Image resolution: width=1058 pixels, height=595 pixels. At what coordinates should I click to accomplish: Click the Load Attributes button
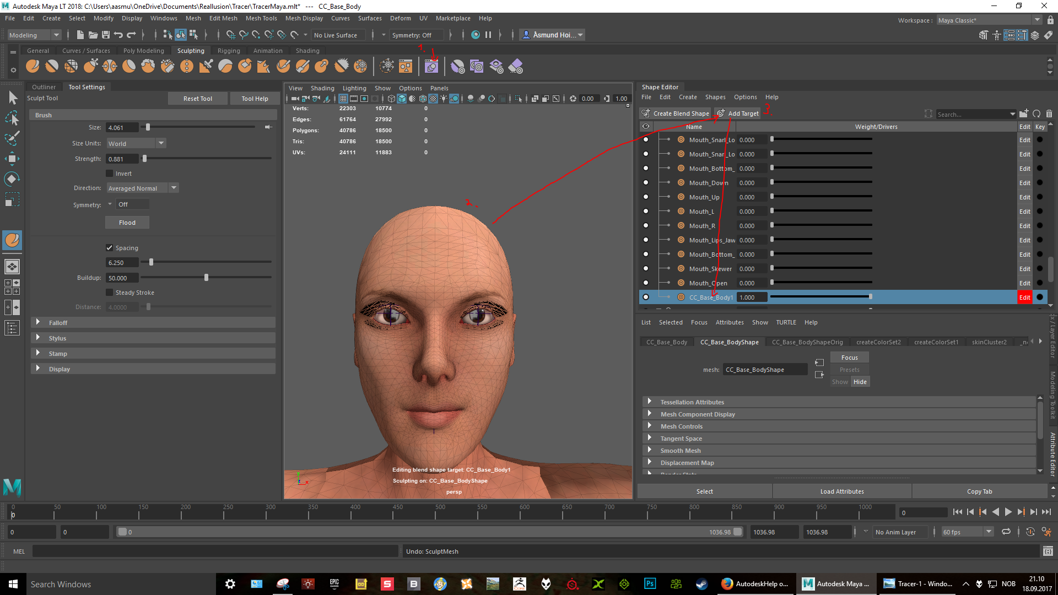(x=842, y=491)
